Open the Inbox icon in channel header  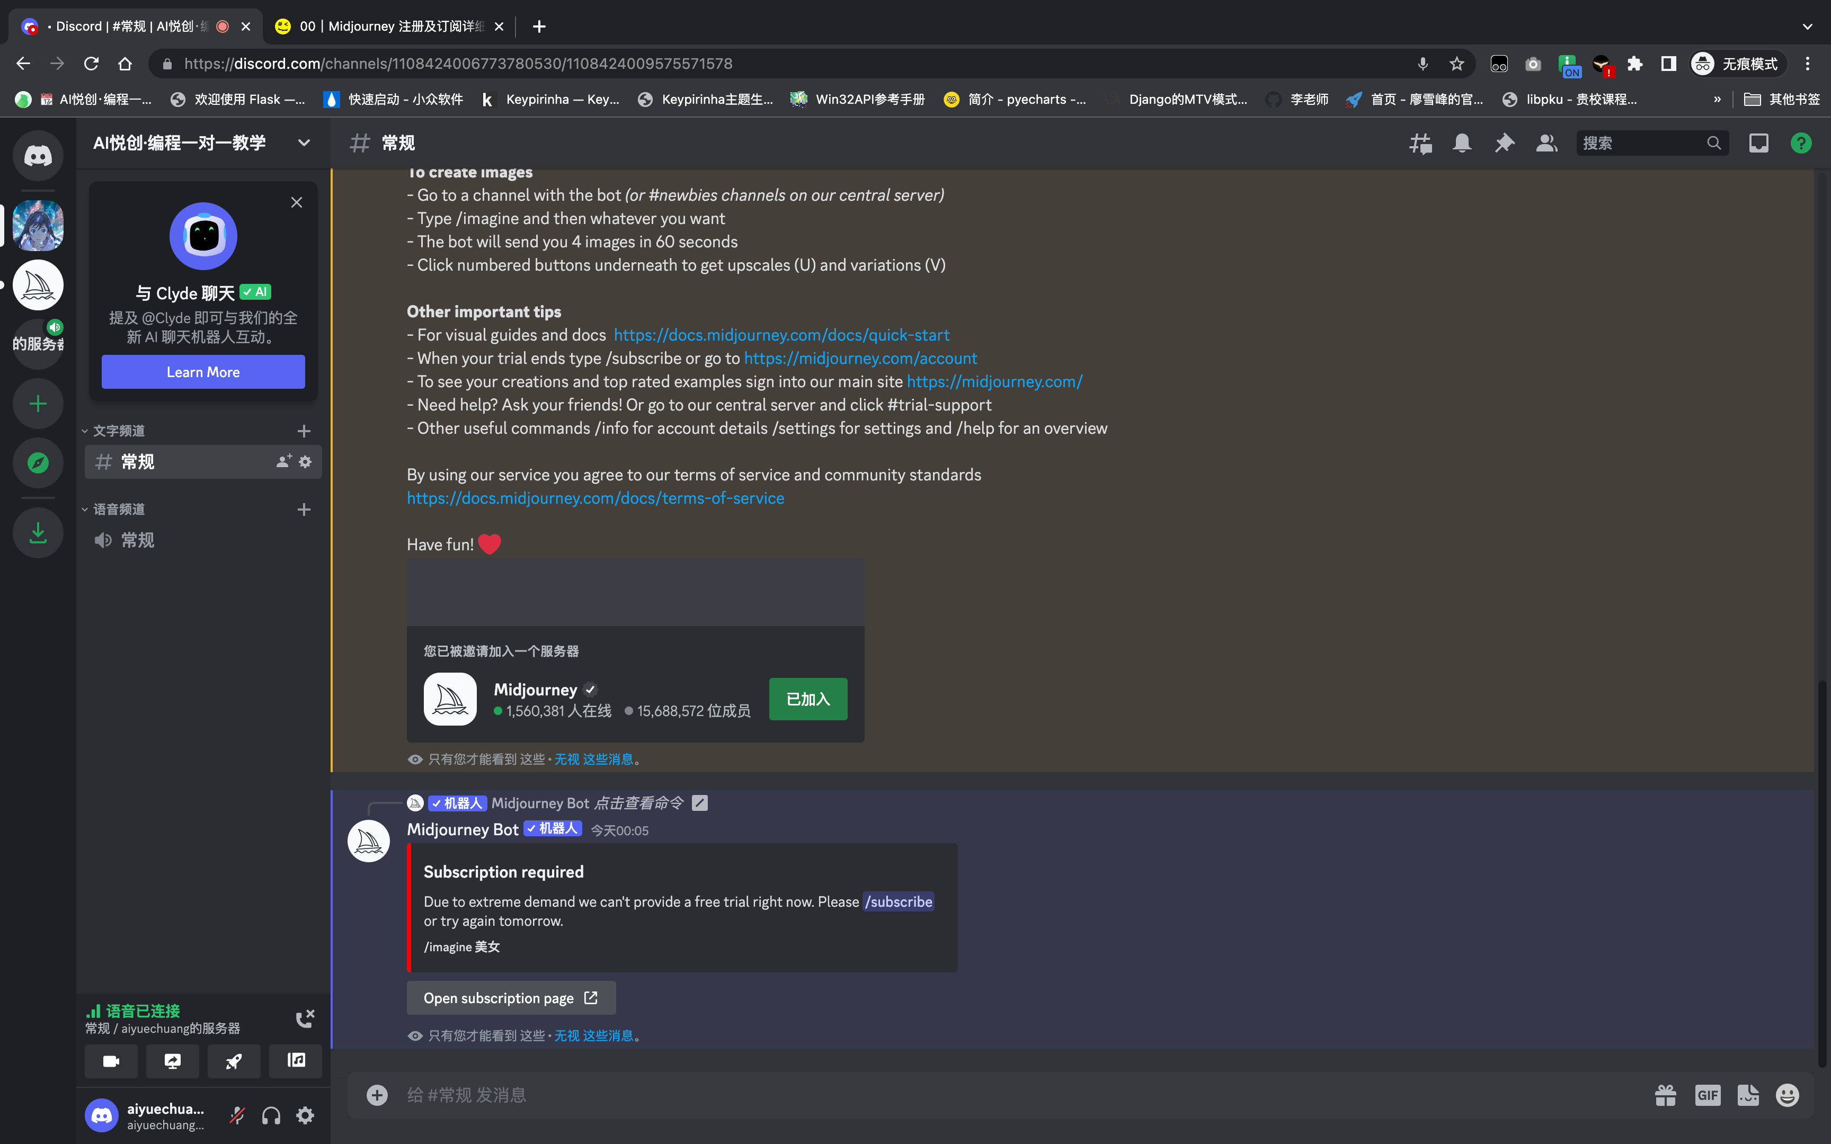click(x=1758, y=143)
